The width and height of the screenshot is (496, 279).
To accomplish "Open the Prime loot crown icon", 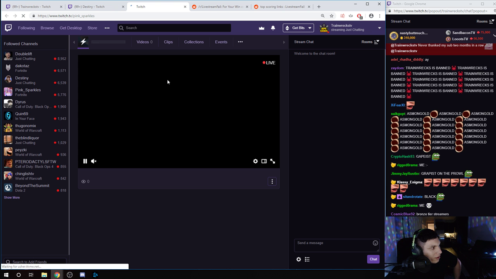I will tap(262, 28).
